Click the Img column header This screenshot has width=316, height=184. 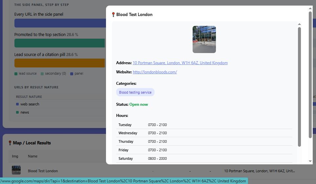point(15,156)
